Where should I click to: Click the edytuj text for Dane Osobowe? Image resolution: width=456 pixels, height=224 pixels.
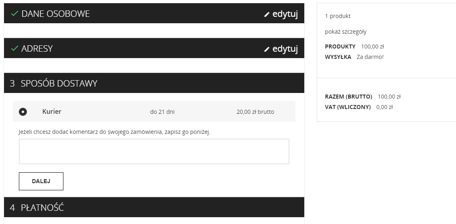pos(285,14)
